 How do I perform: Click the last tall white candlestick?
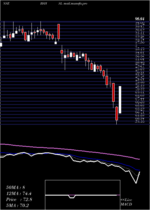pos(120,100)
